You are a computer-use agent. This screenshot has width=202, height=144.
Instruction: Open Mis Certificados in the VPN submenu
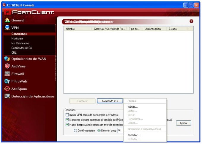coord(20,43)
